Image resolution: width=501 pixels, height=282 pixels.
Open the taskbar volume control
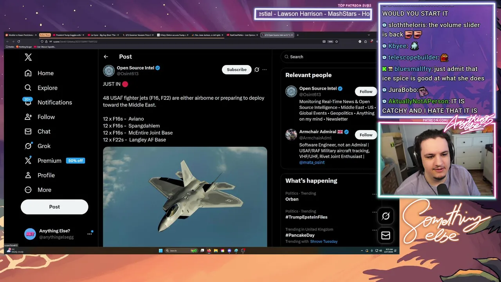(x=380, y=251)
